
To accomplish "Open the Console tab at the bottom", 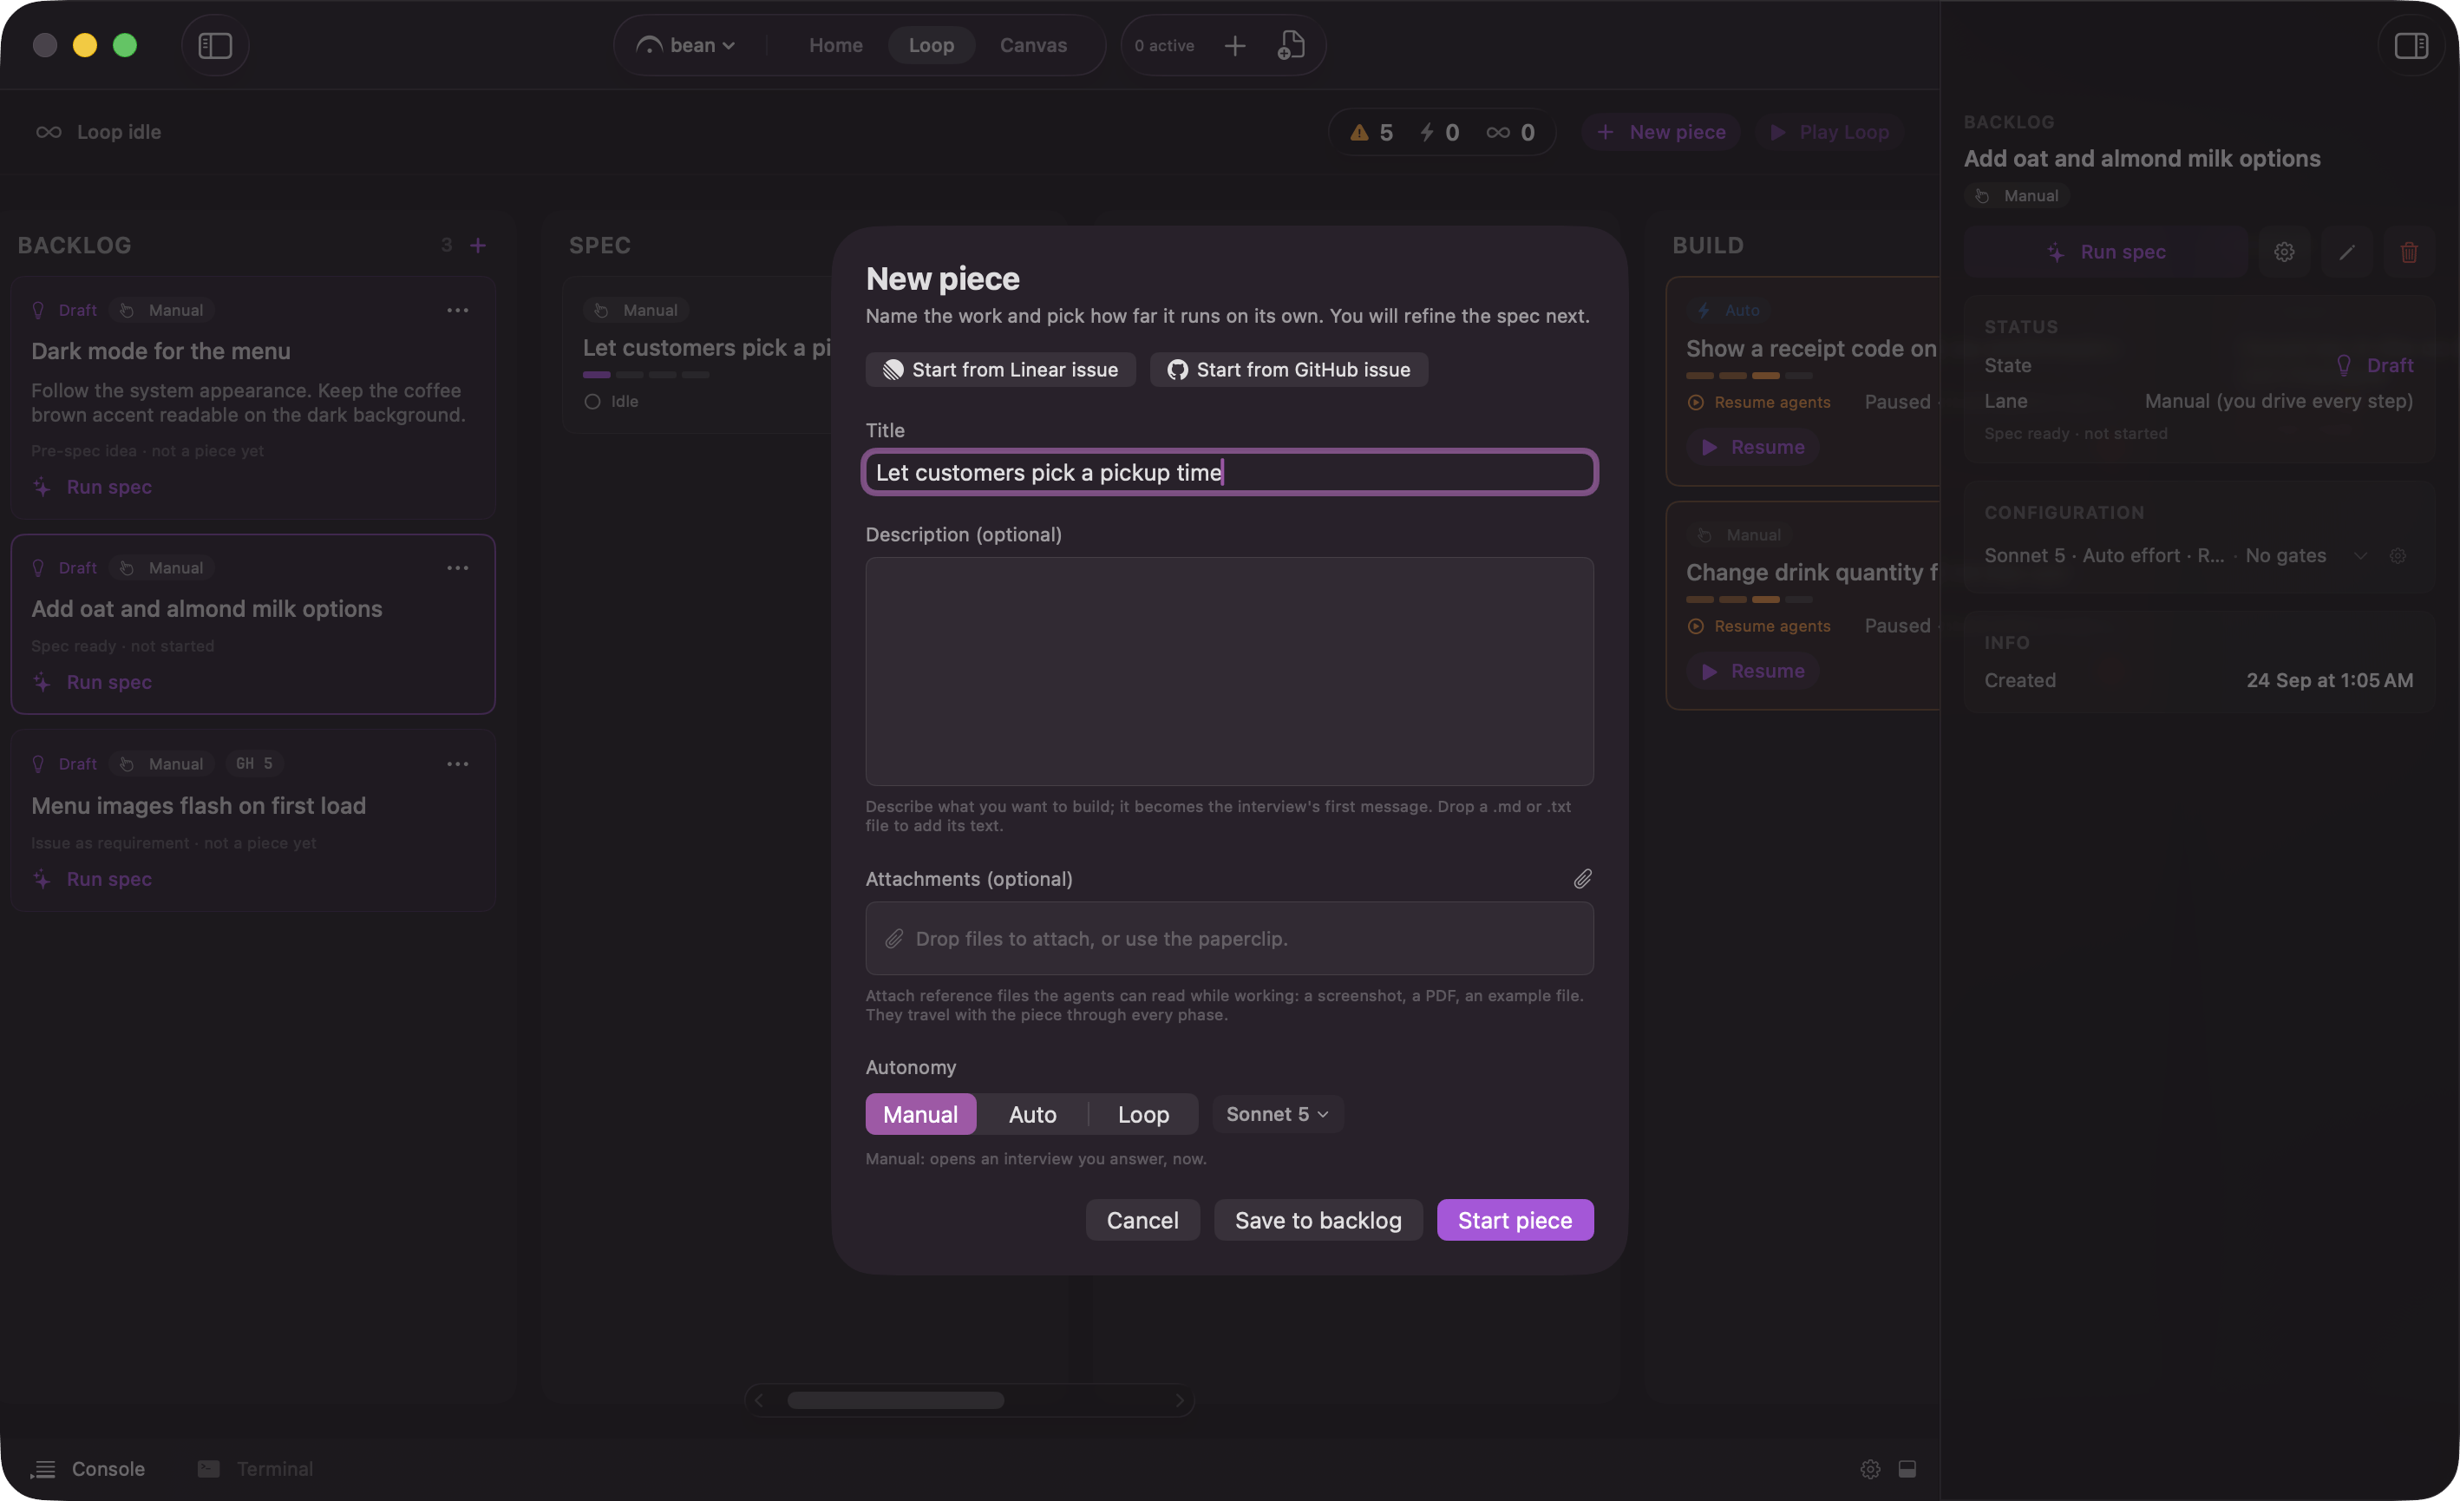I will (88, 1469).
